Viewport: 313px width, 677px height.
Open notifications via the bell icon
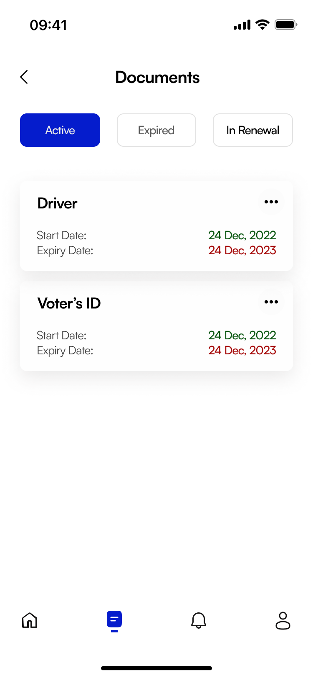coord(199,620)
